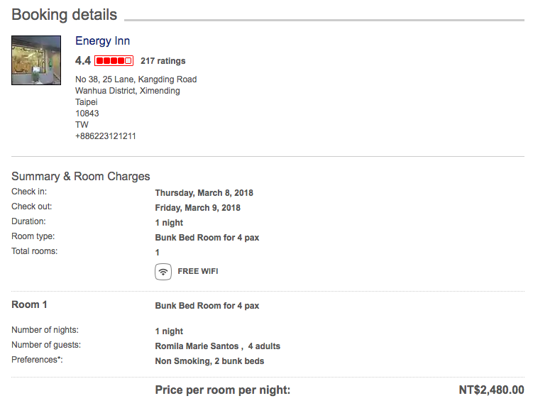
Task: Click the FREE WIFI label
Action: point(198,271)
